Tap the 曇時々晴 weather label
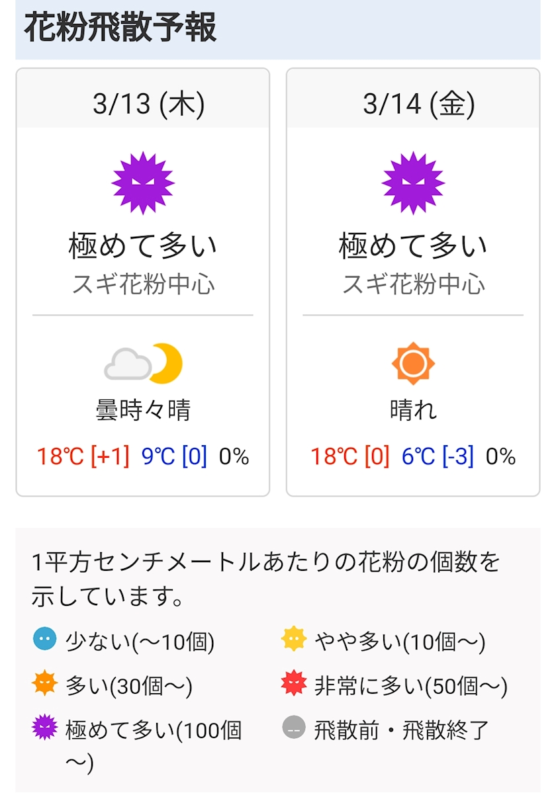The height and width of the screenshot is (799, 556). (143, 411)
